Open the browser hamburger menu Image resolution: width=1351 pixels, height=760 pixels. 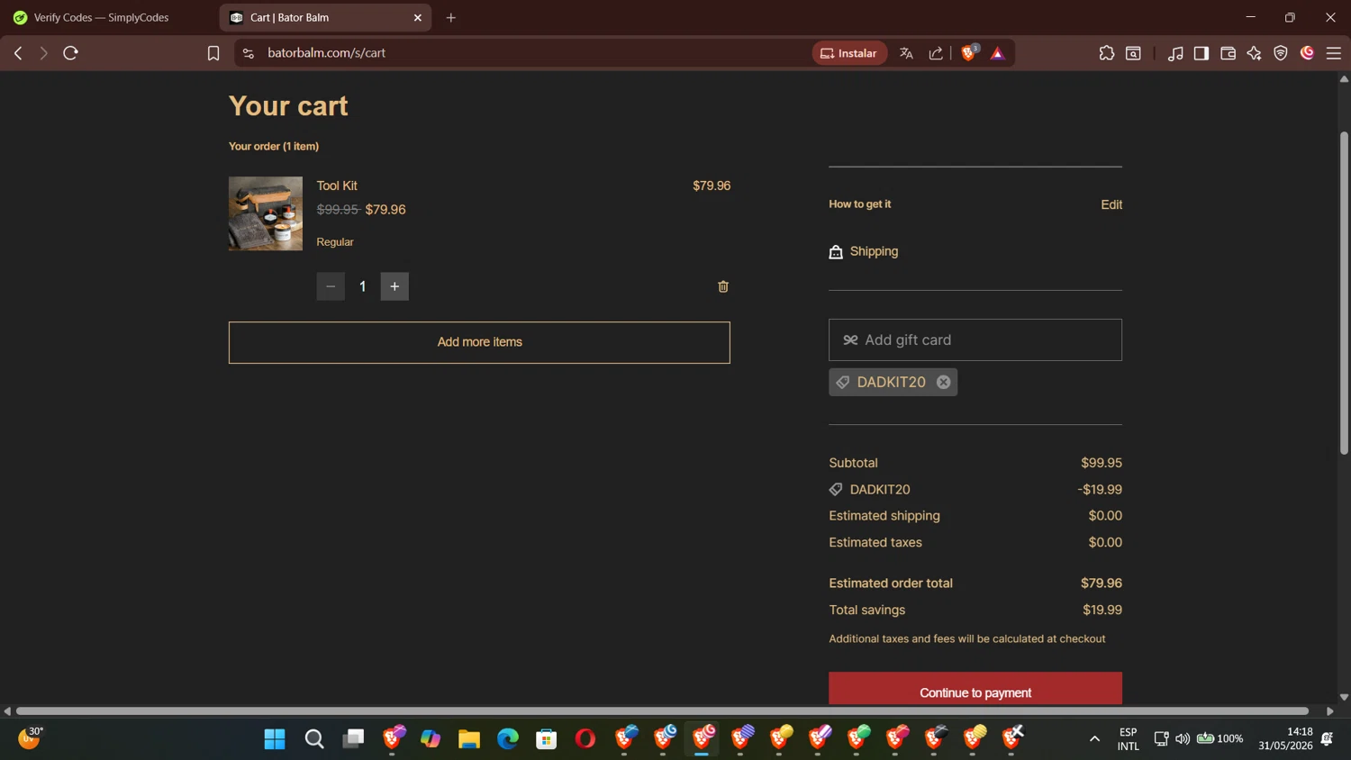click(1334, 53)
